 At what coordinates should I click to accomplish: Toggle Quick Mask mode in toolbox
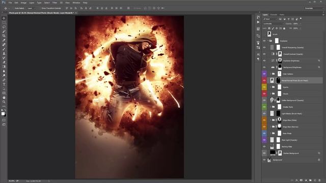coord(4,120)
